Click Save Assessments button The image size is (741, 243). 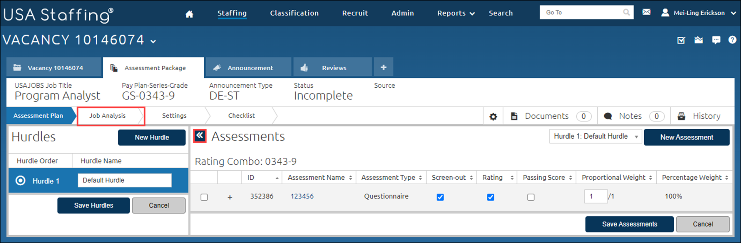tap(629, 224)
